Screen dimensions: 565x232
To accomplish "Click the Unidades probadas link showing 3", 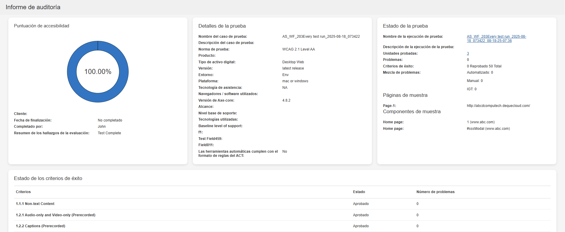I will (468, 53).
